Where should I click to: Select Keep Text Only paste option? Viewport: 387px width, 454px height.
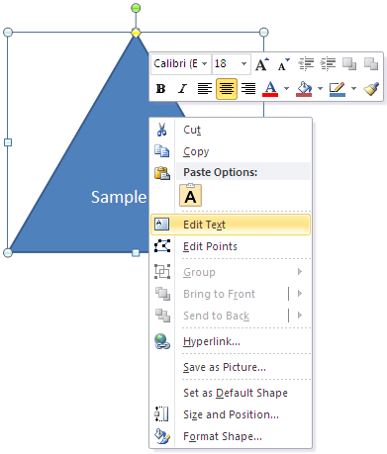click(x=190, y=195)
